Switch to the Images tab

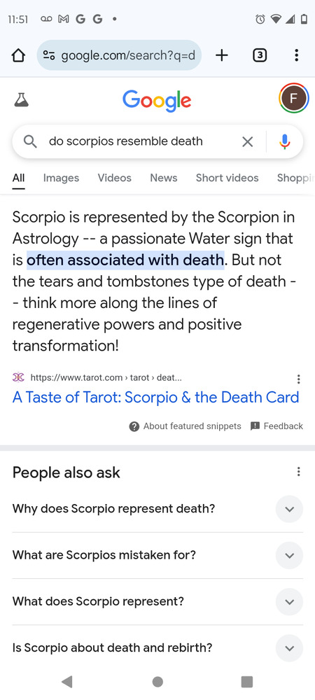[61, 178]
